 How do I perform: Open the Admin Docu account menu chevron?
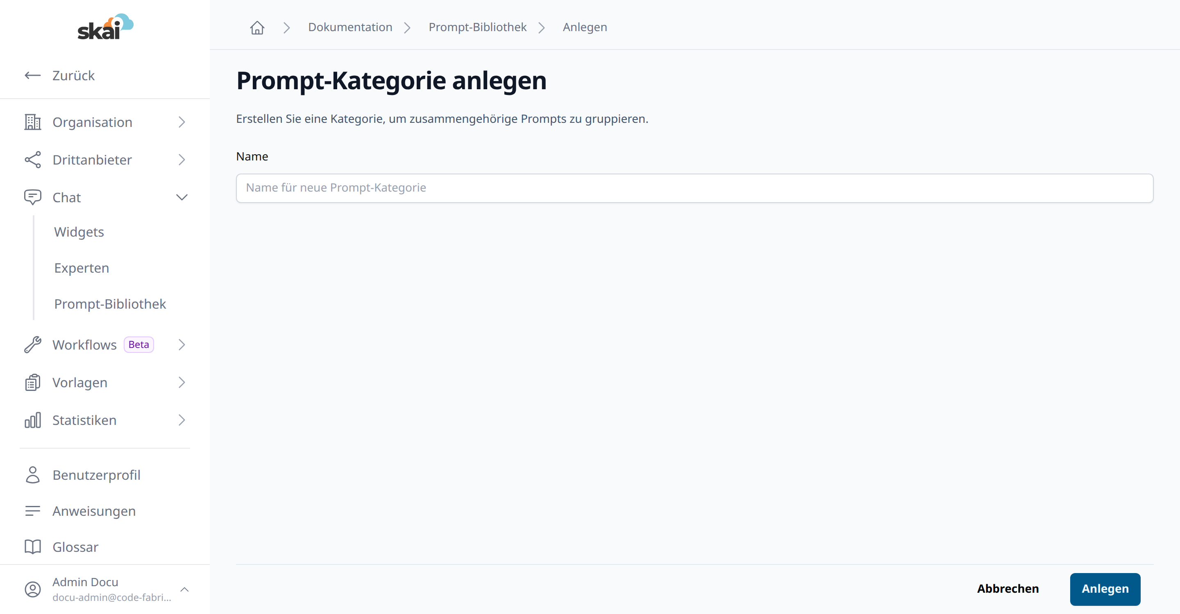[185, 589]
